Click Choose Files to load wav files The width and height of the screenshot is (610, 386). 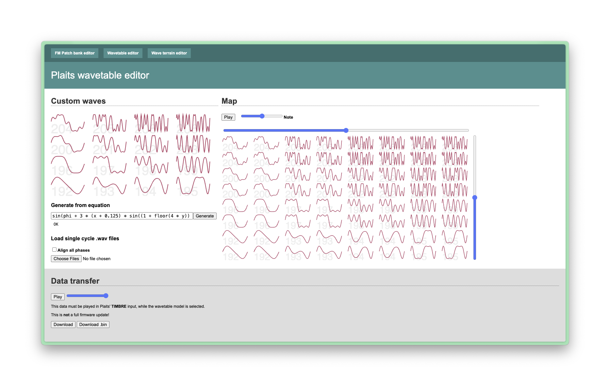point(66,259)
